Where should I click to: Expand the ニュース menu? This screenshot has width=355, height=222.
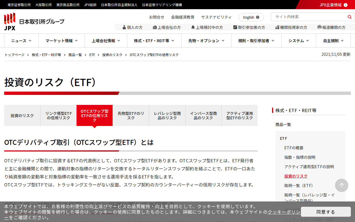tap(21, 41)
